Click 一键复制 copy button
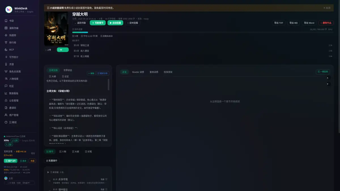Image resolution: width=340 pixels, height=191 pixels. pyautogui.click(x=323, y=72)
